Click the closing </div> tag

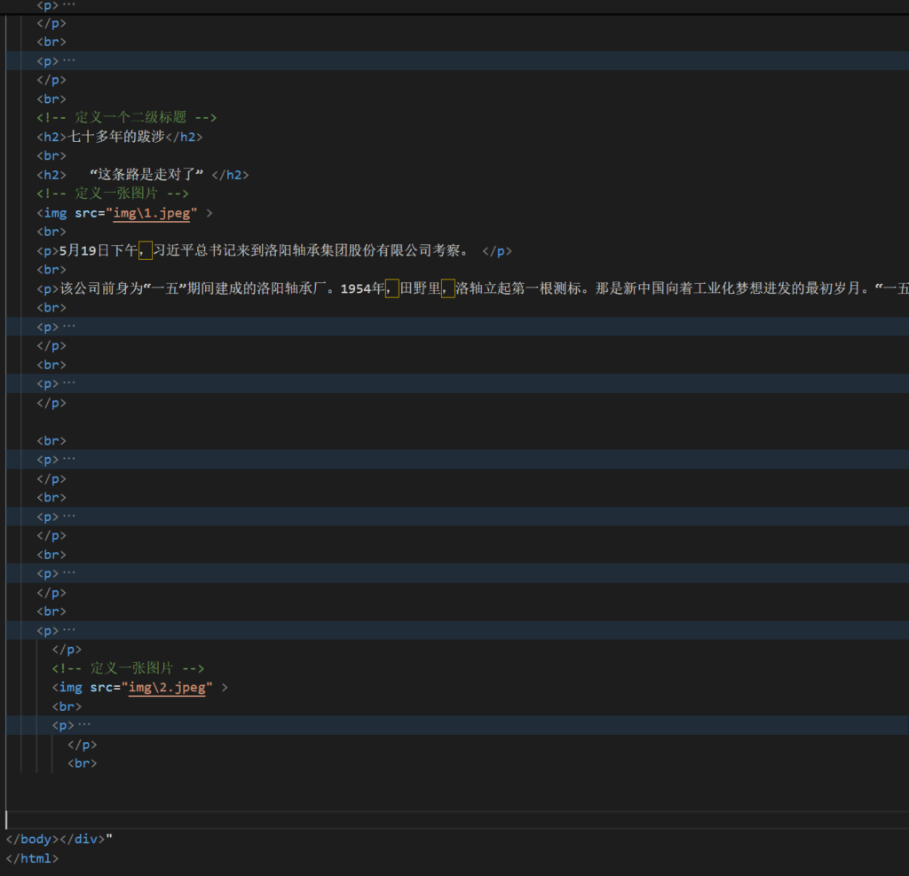pyautogui.click(x=83, y=839)
